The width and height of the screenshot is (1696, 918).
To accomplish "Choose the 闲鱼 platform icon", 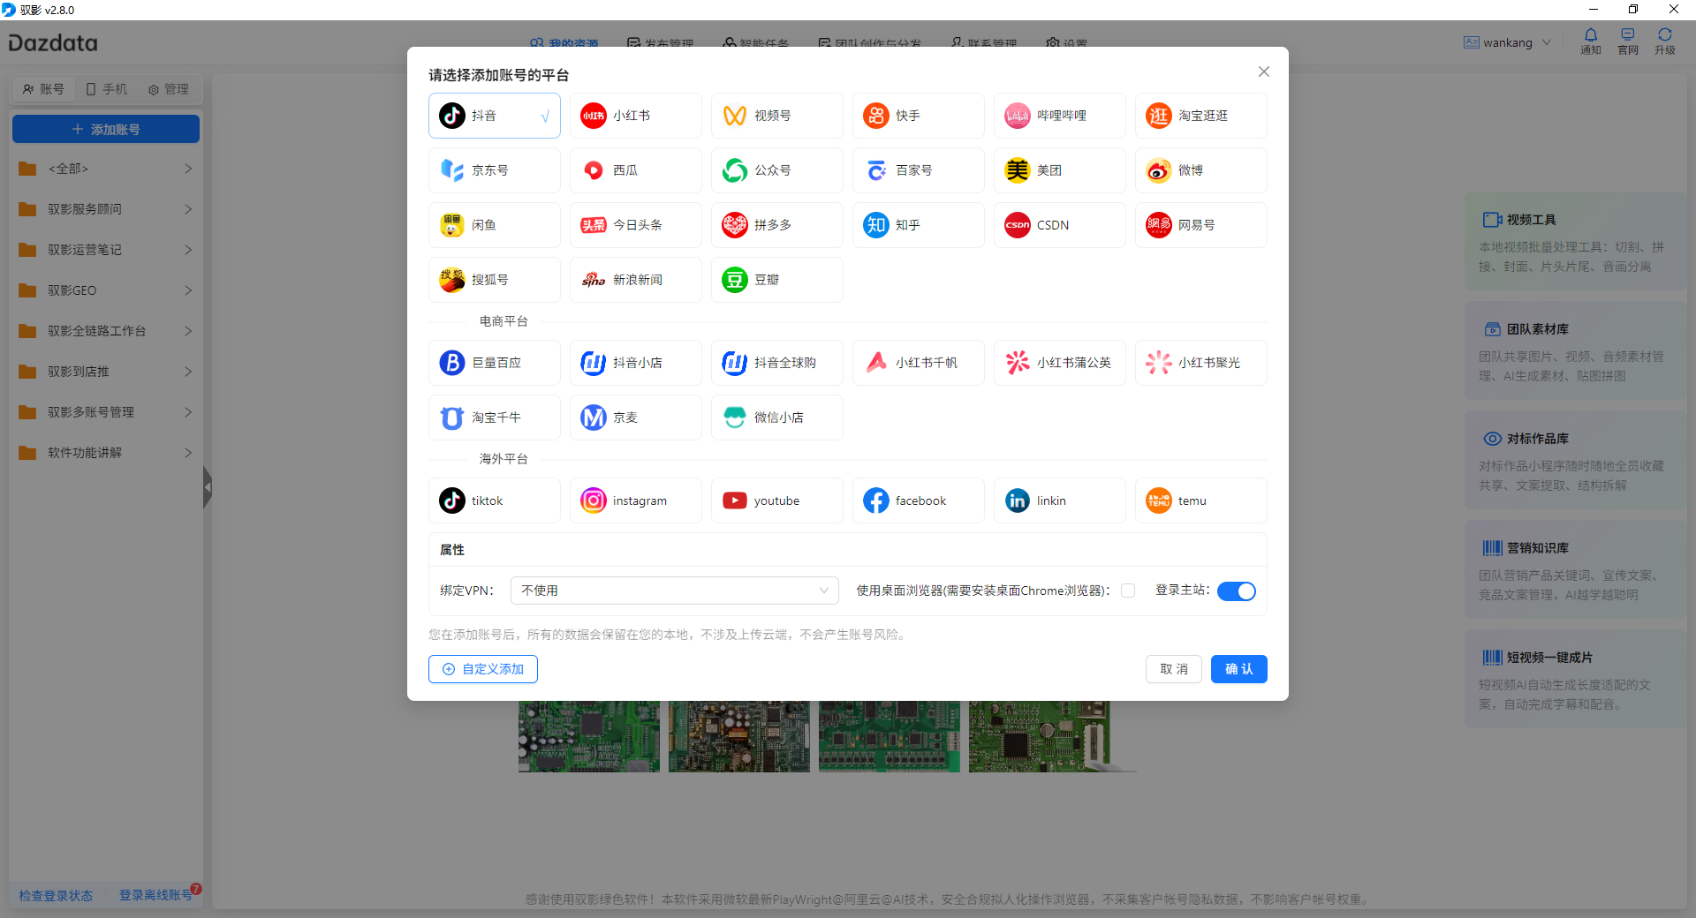I will pos(452,225).
